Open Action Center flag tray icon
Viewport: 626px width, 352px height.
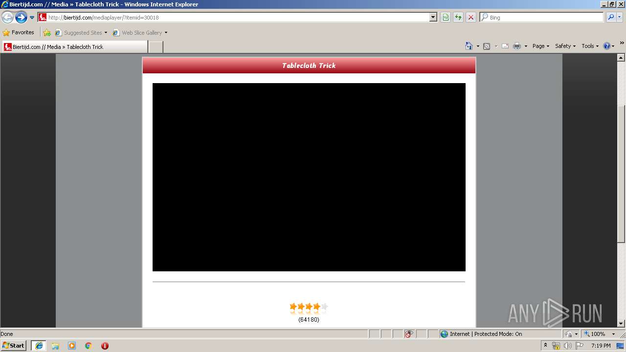580,346
